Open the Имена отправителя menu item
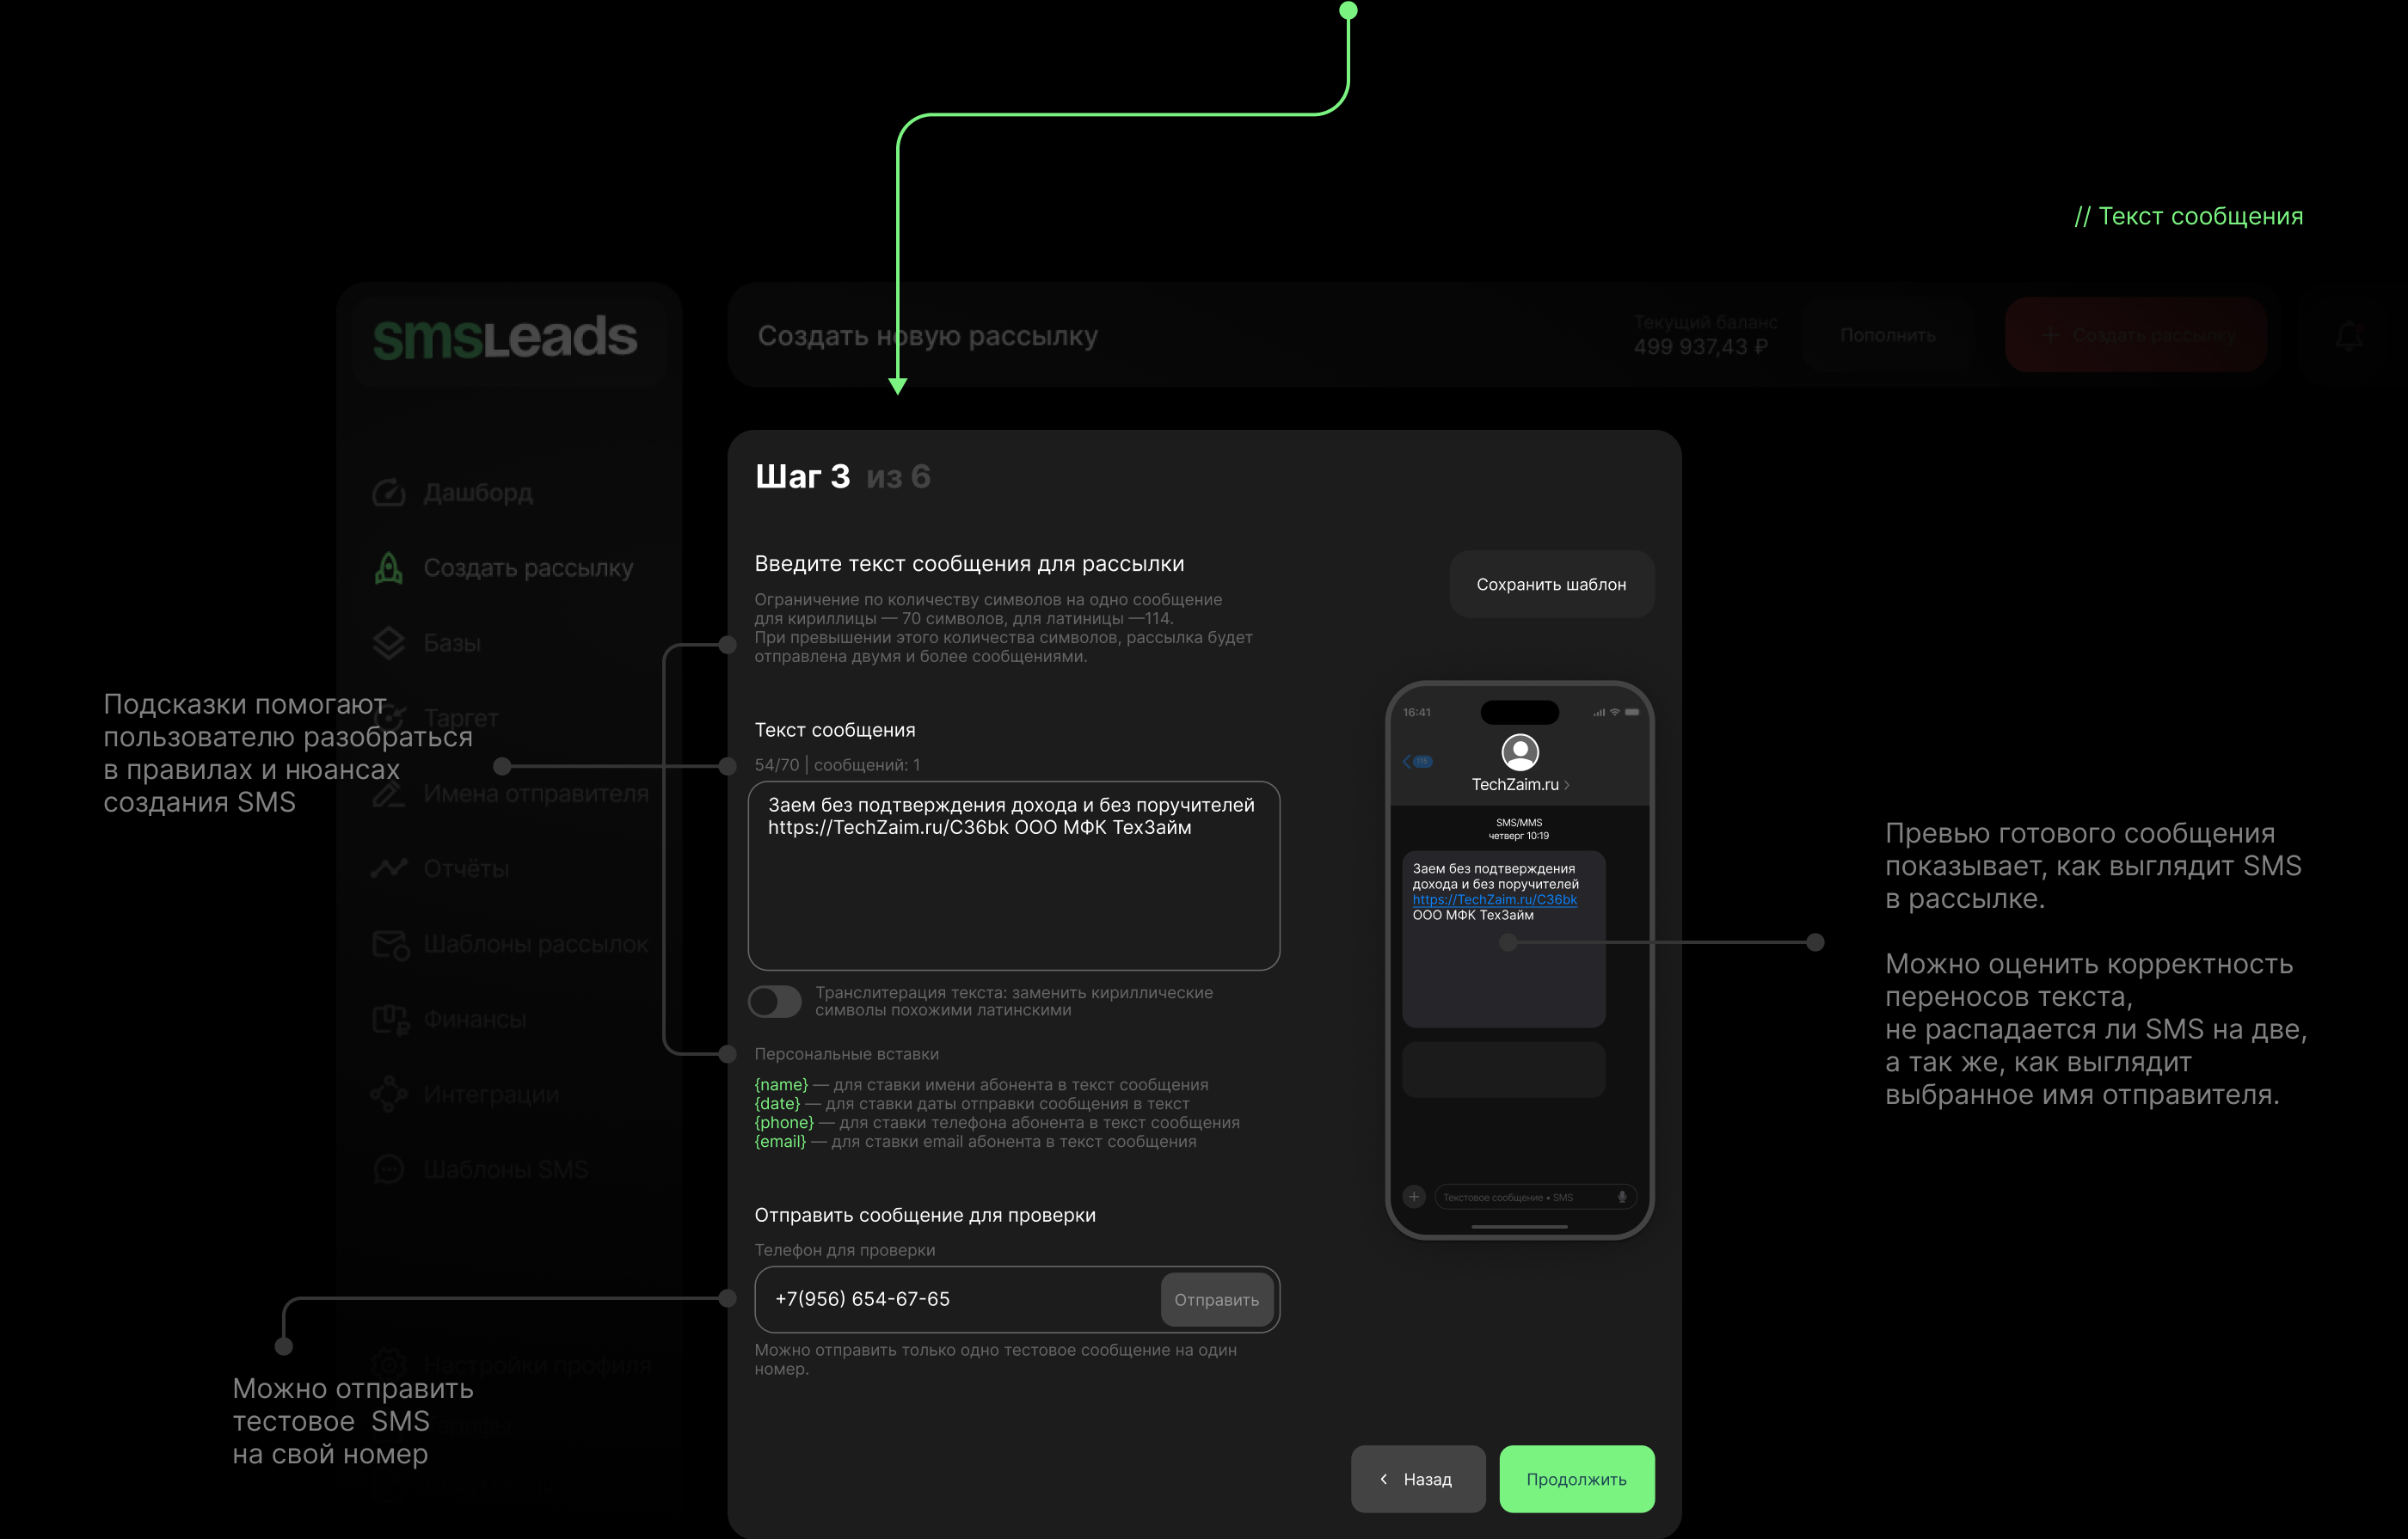Image resolution: width=2408 pixels, height=1539 pixels. point(535,794)
